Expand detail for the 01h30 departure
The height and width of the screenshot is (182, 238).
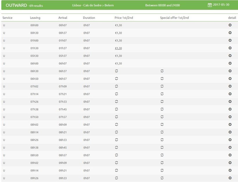(x=230, y=48)
